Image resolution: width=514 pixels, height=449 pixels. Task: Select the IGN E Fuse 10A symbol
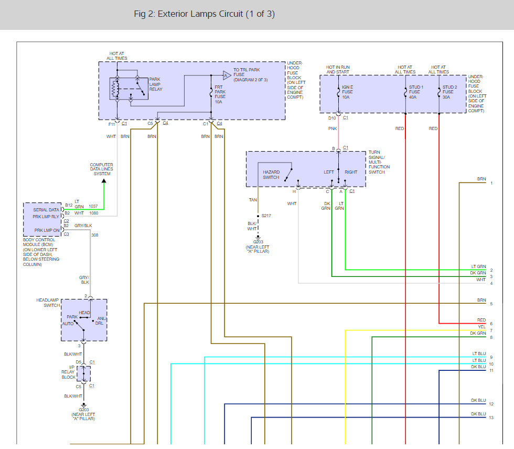point(338,92)
